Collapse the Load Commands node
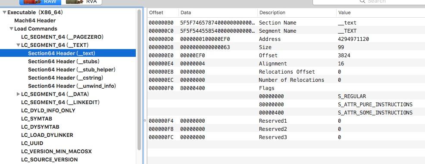Screen dimensions: 425x164 [x=11, y=29]
